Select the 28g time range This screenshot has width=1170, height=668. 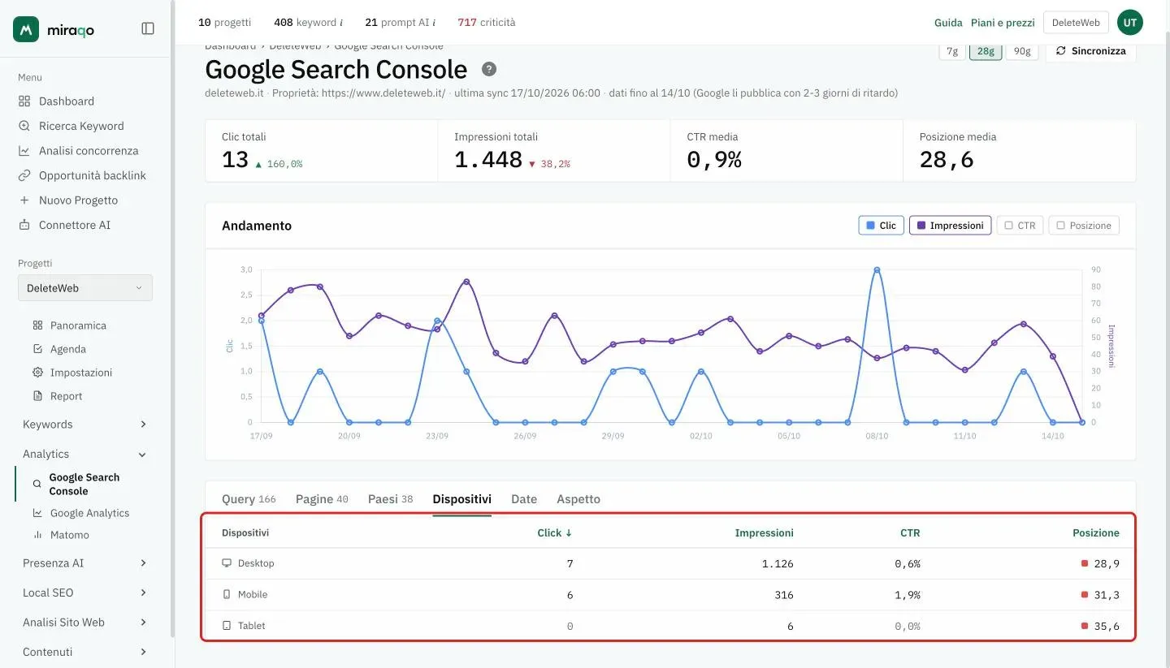(x=986, y=51)
